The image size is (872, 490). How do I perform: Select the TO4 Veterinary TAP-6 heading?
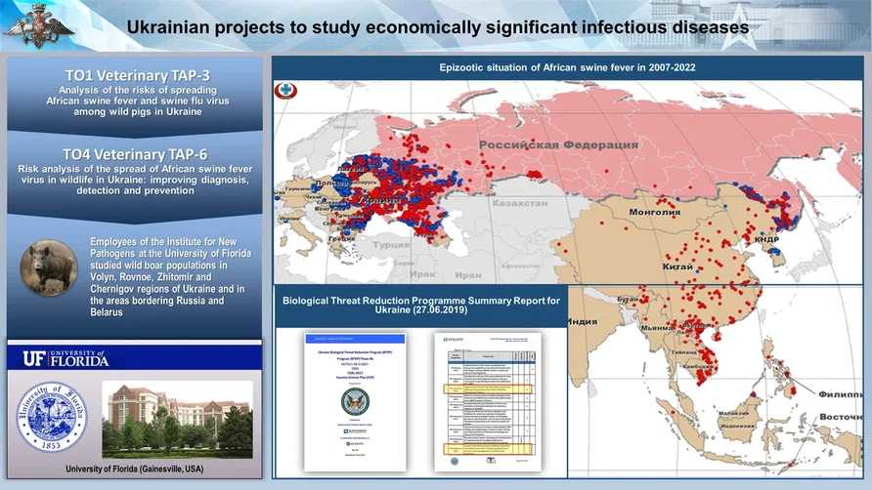[x=137, y=154]
